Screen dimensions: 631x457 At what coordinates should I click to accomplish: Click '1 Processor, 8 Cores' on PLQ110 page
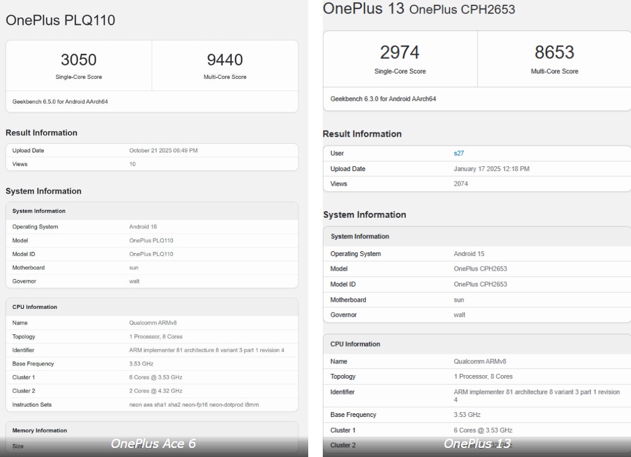(156, 337)
